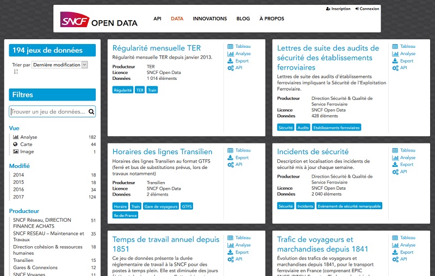Image resolution: width=435 pixels, height=276 pixels.
Task: Click the API icon for Incidents de sécurité
Action: [x=395, y=172]
